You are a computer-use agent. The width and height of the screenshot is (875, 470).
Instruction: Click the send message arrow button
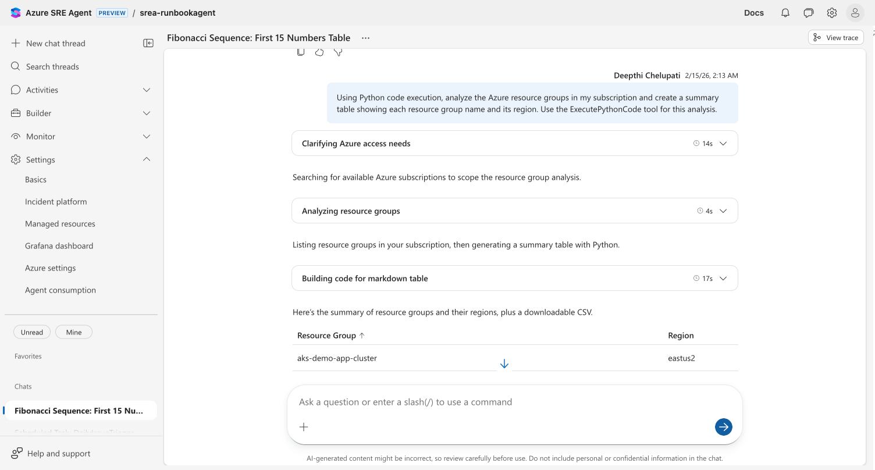click(x=724, y=427)
